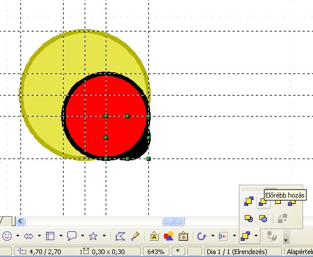Click the 643% zoom field in status bar
The image size is (313, 257).
click(x=156, y=252)
